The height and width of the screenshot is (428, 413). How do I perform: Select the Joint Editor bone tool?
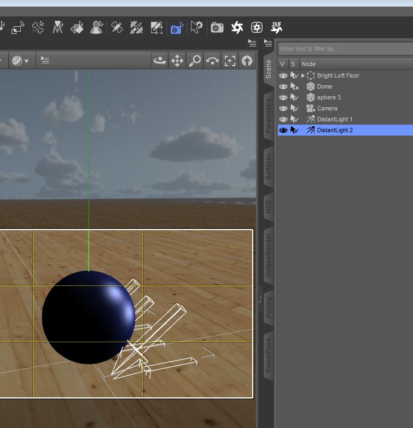38,27
